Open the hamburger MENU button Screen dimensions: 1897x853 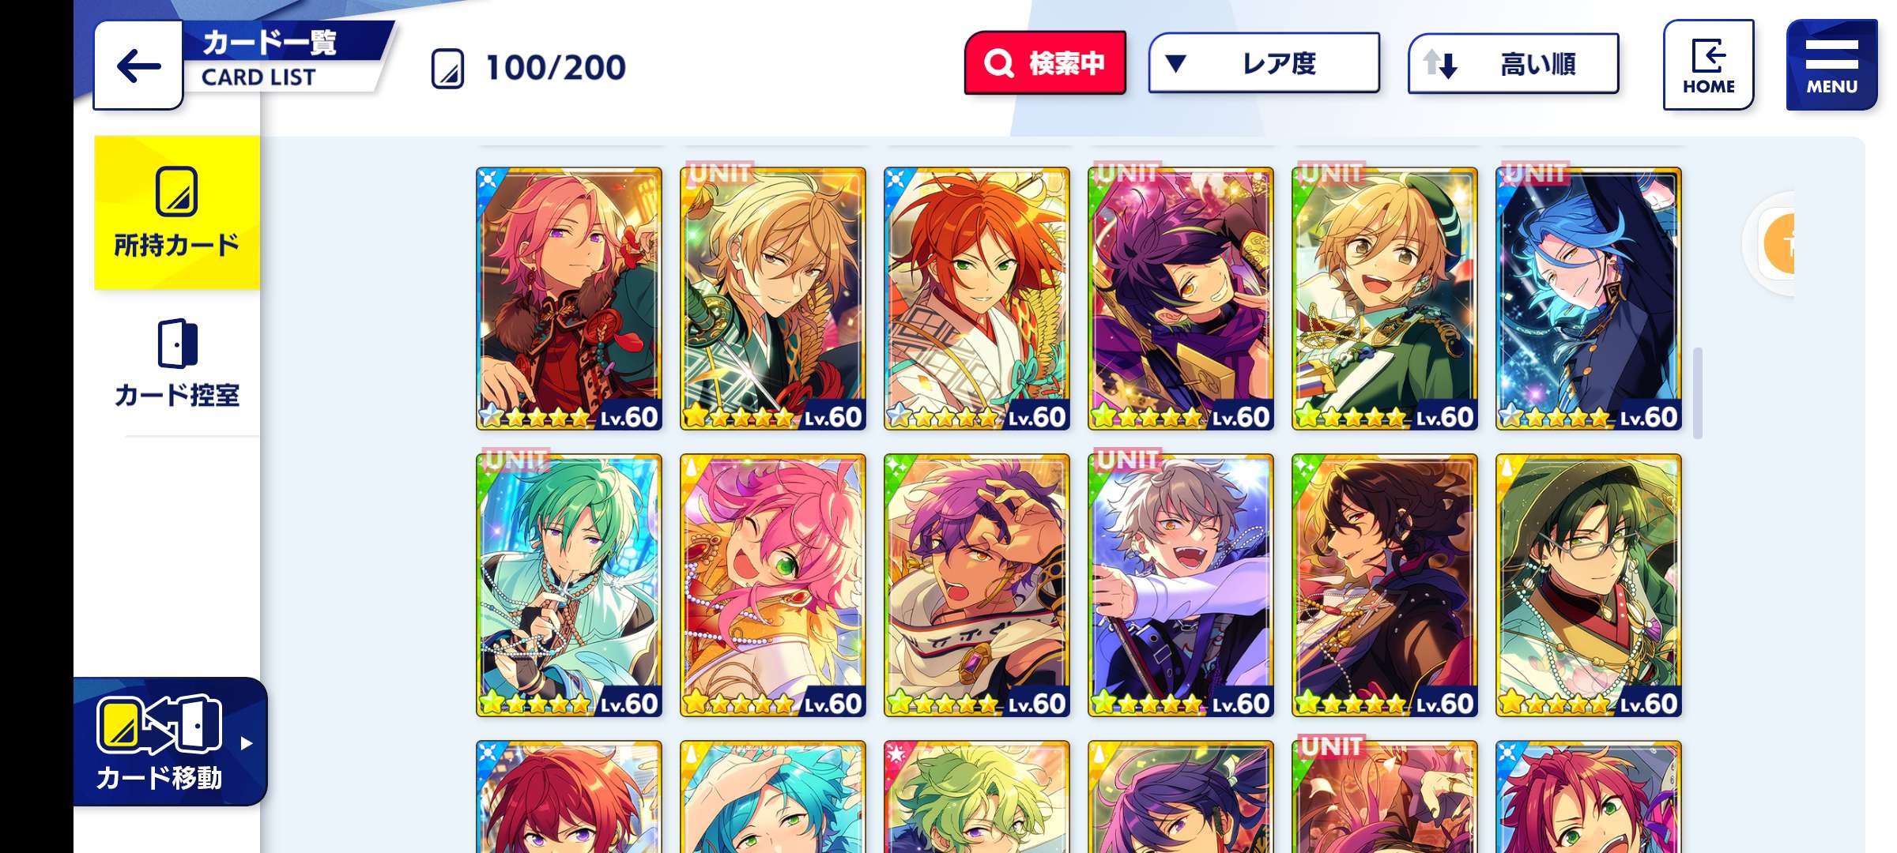[1831, 65]
